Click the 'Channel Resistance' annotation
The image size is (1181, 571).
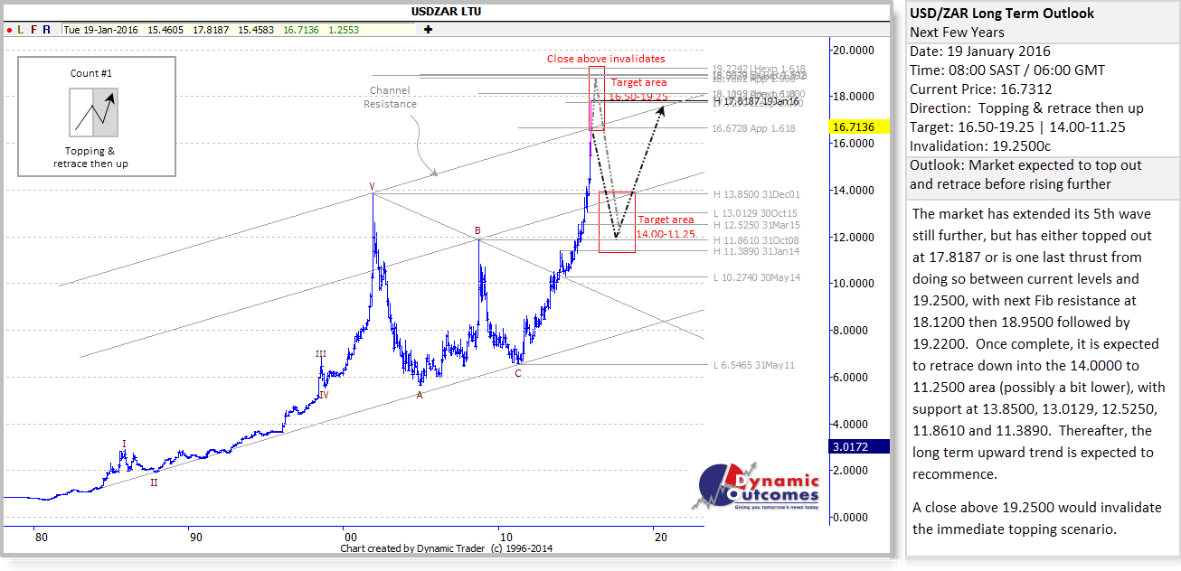tap(390, 97)
